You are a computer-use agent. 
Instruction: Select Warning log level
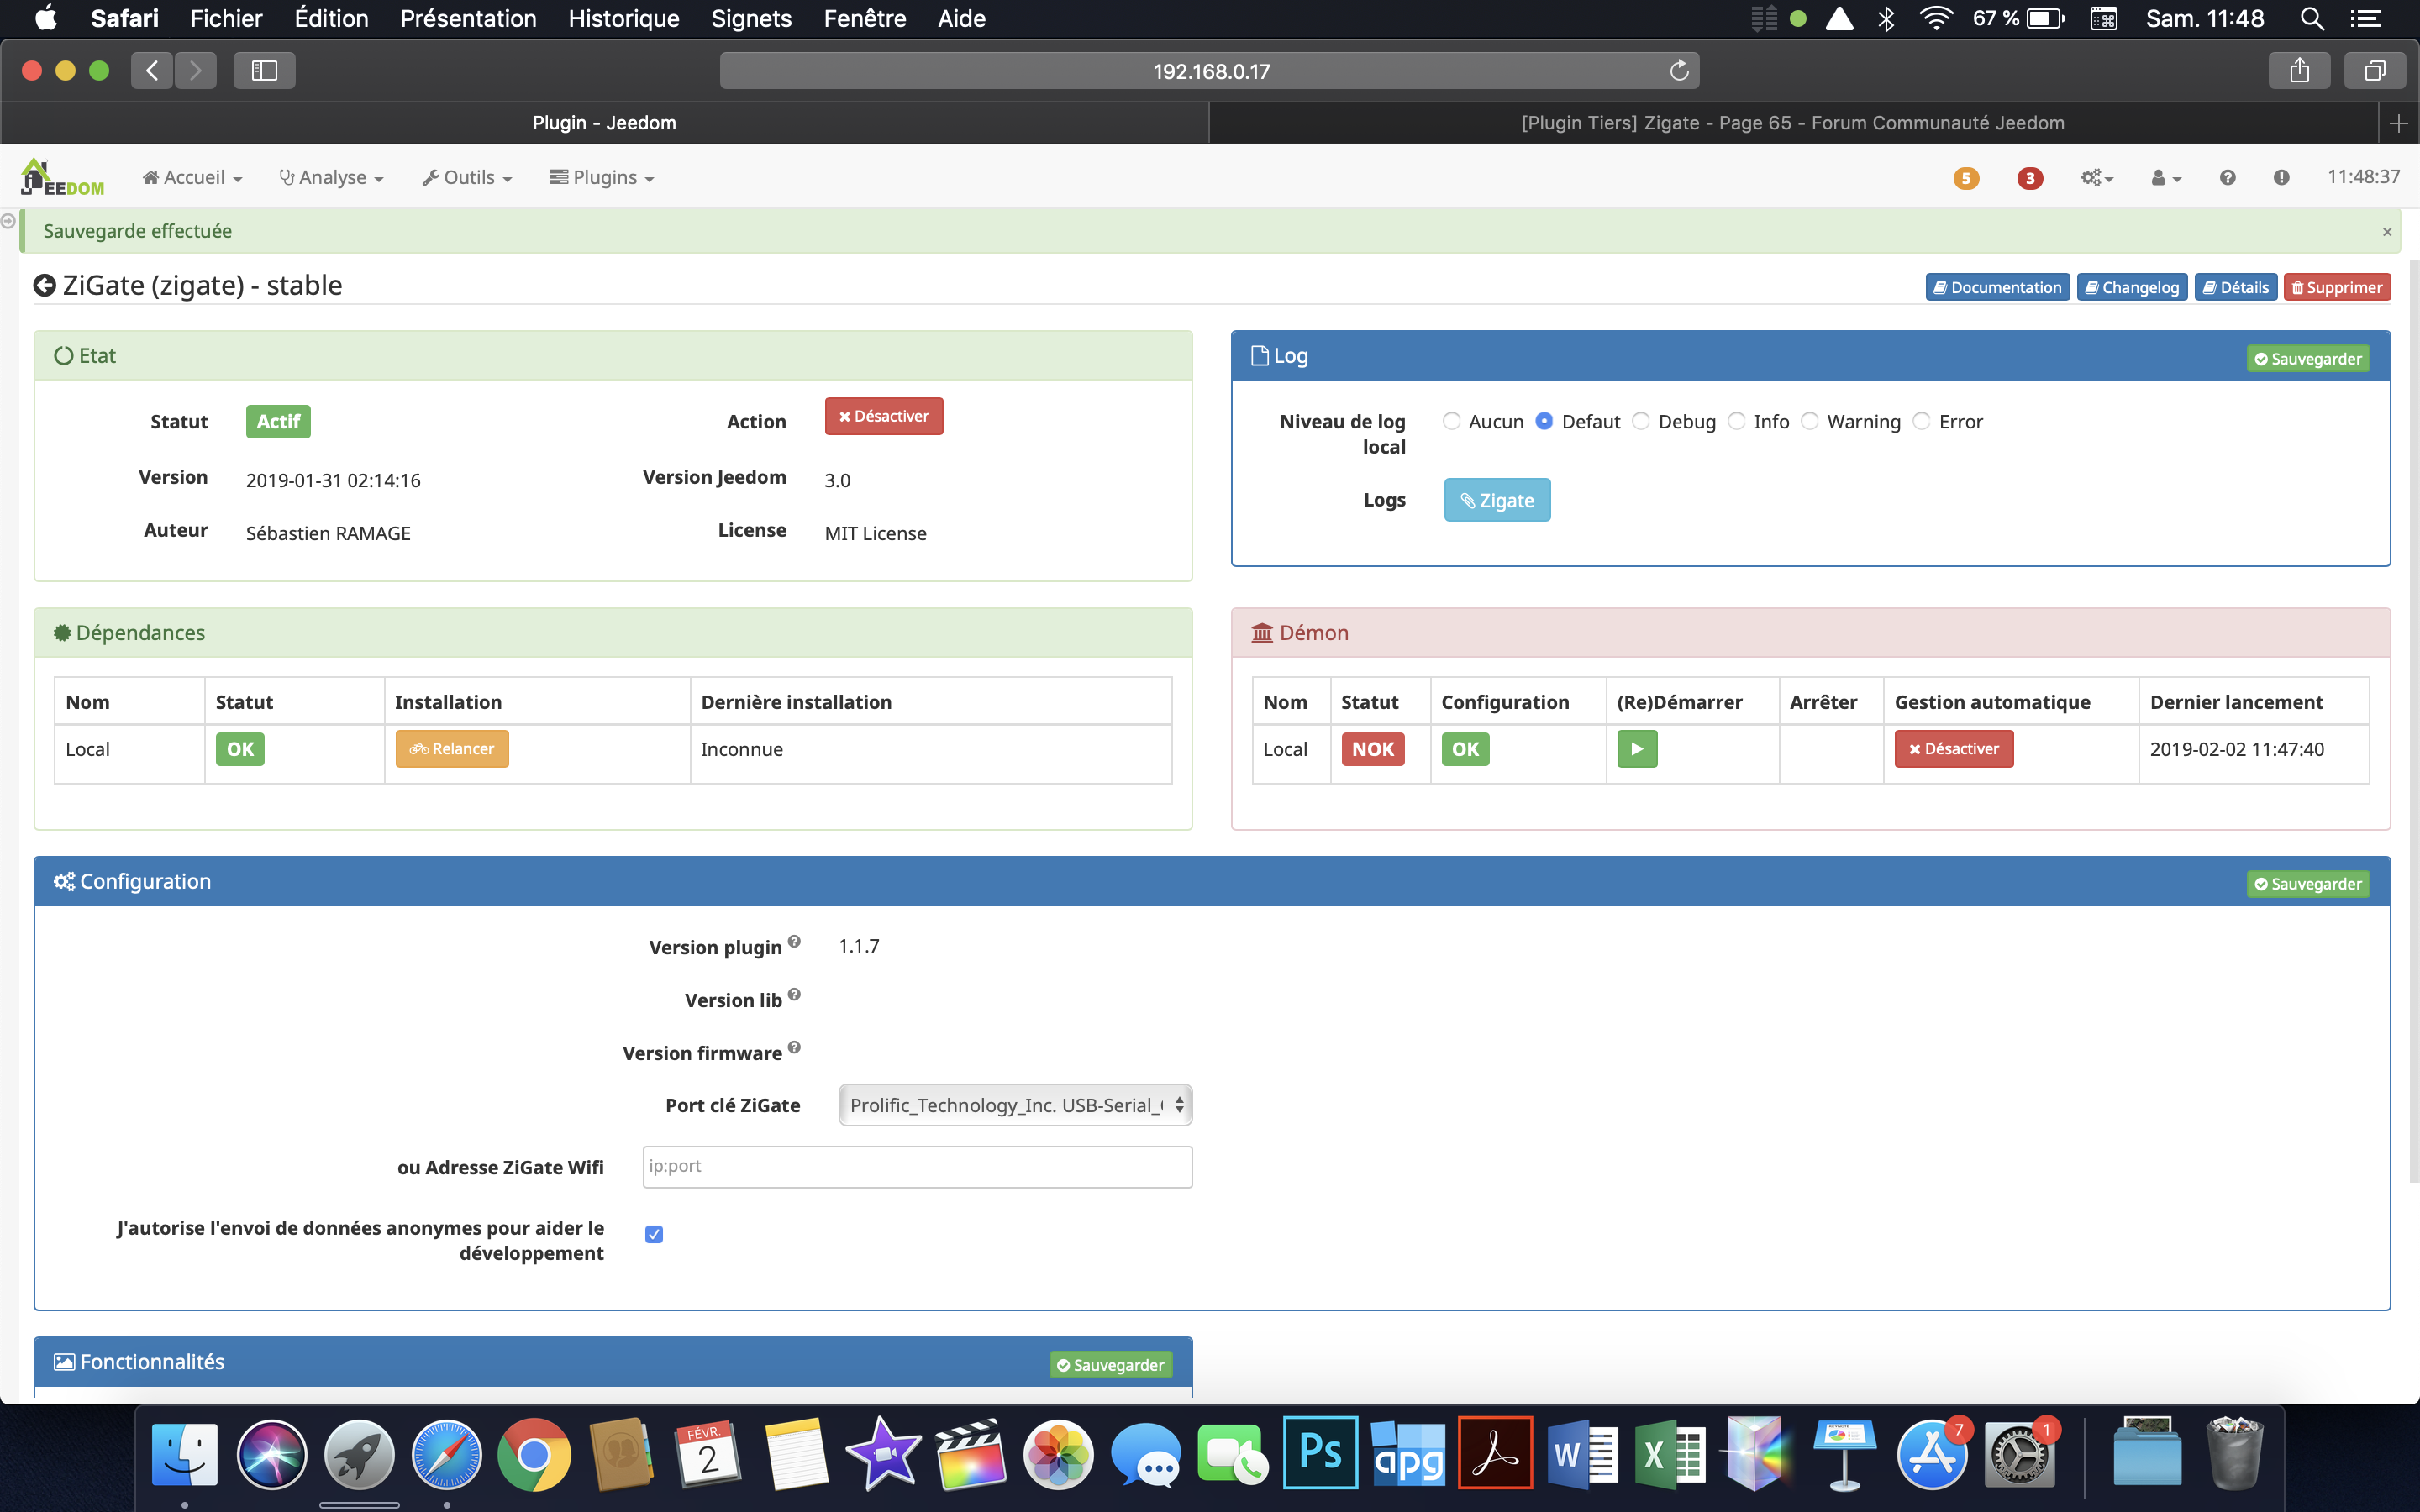(x=1810, y=421)
